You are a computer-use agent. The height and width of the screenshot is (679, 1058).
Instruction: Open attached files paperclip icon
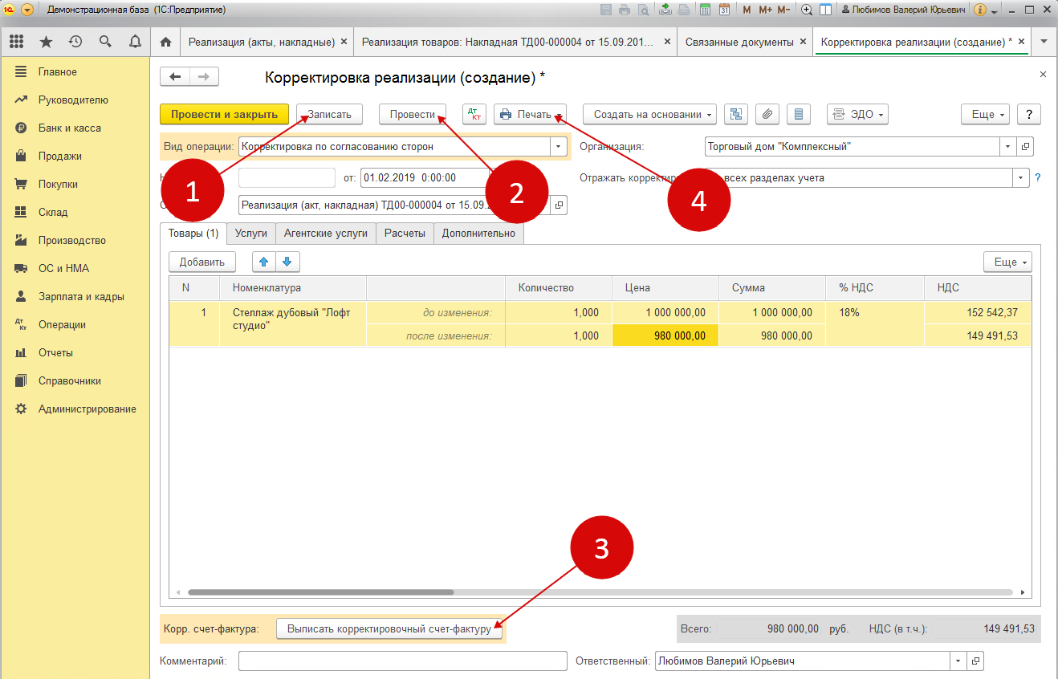(767, 115)
